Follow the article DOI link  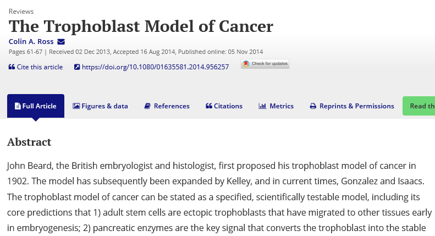155,67
